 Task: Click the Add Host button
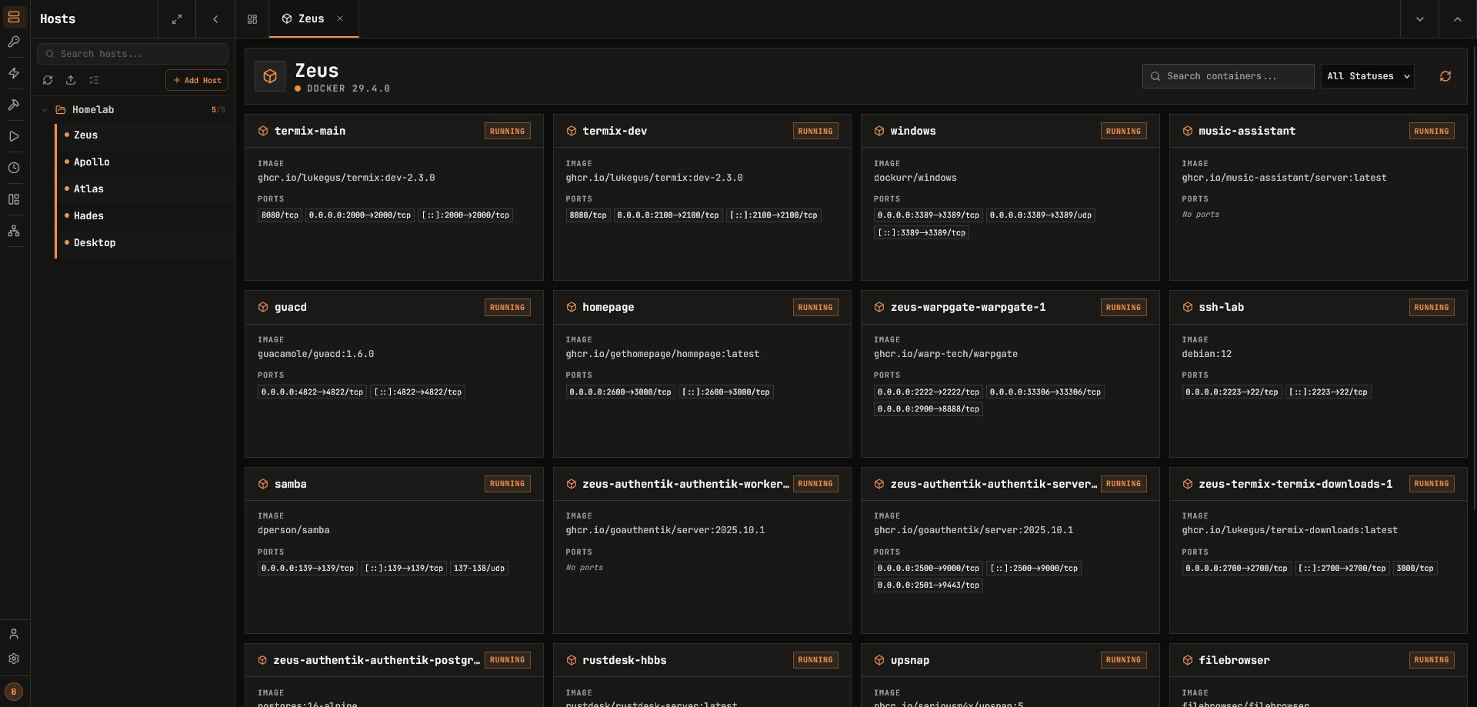[197, 80]
